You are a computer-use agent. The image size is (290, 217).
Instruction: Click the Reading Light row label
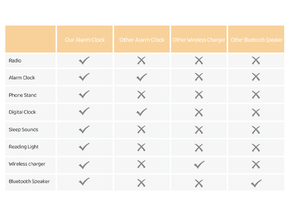pyautogui.click(x=24, y=147)
